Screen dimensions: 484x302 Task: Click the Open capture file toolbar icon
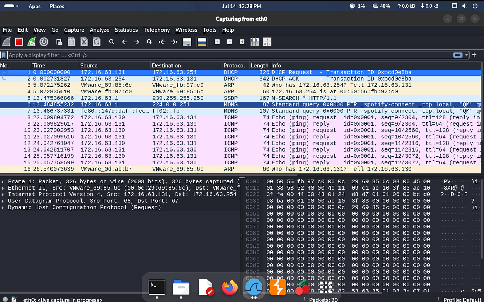pyautogui.click(x=59, y=42)
